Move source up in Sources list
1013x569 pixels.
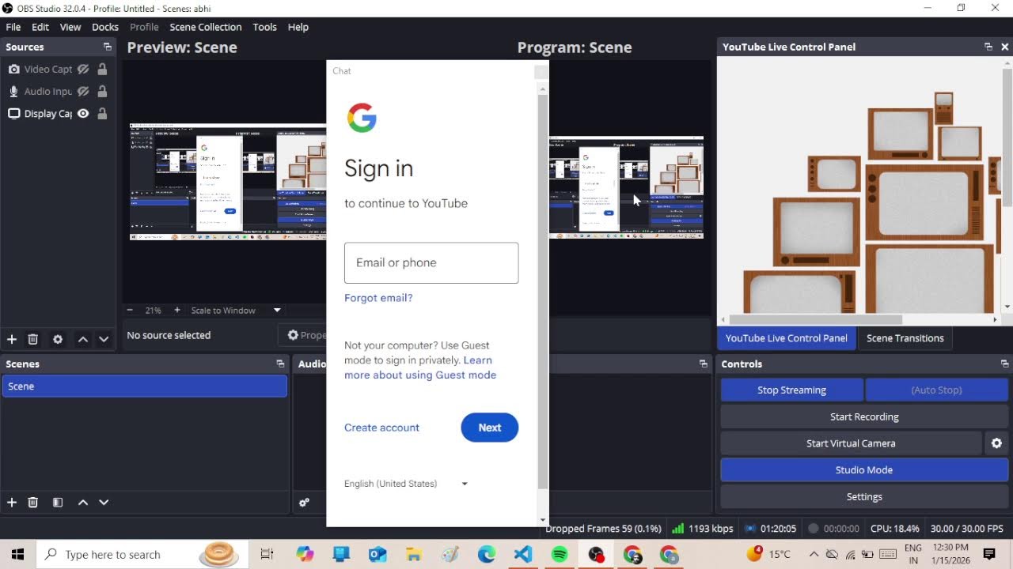82,339
